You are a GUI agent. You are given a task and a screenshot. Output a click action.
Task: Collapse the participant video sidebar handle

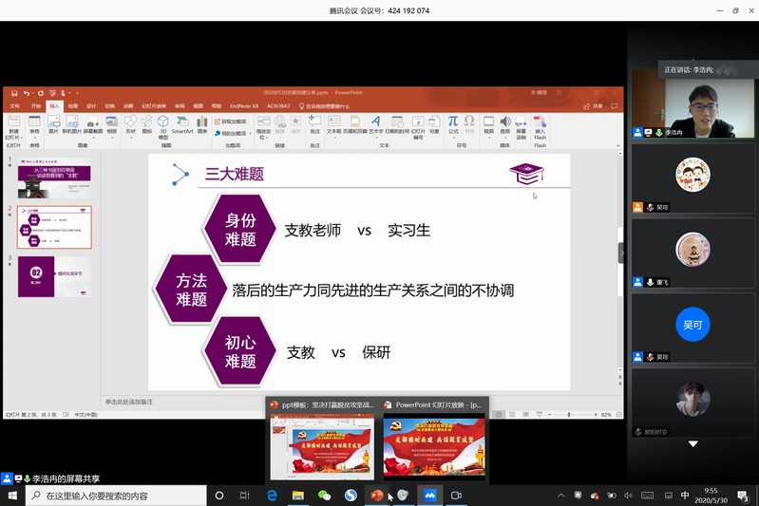tap(621, 253)
